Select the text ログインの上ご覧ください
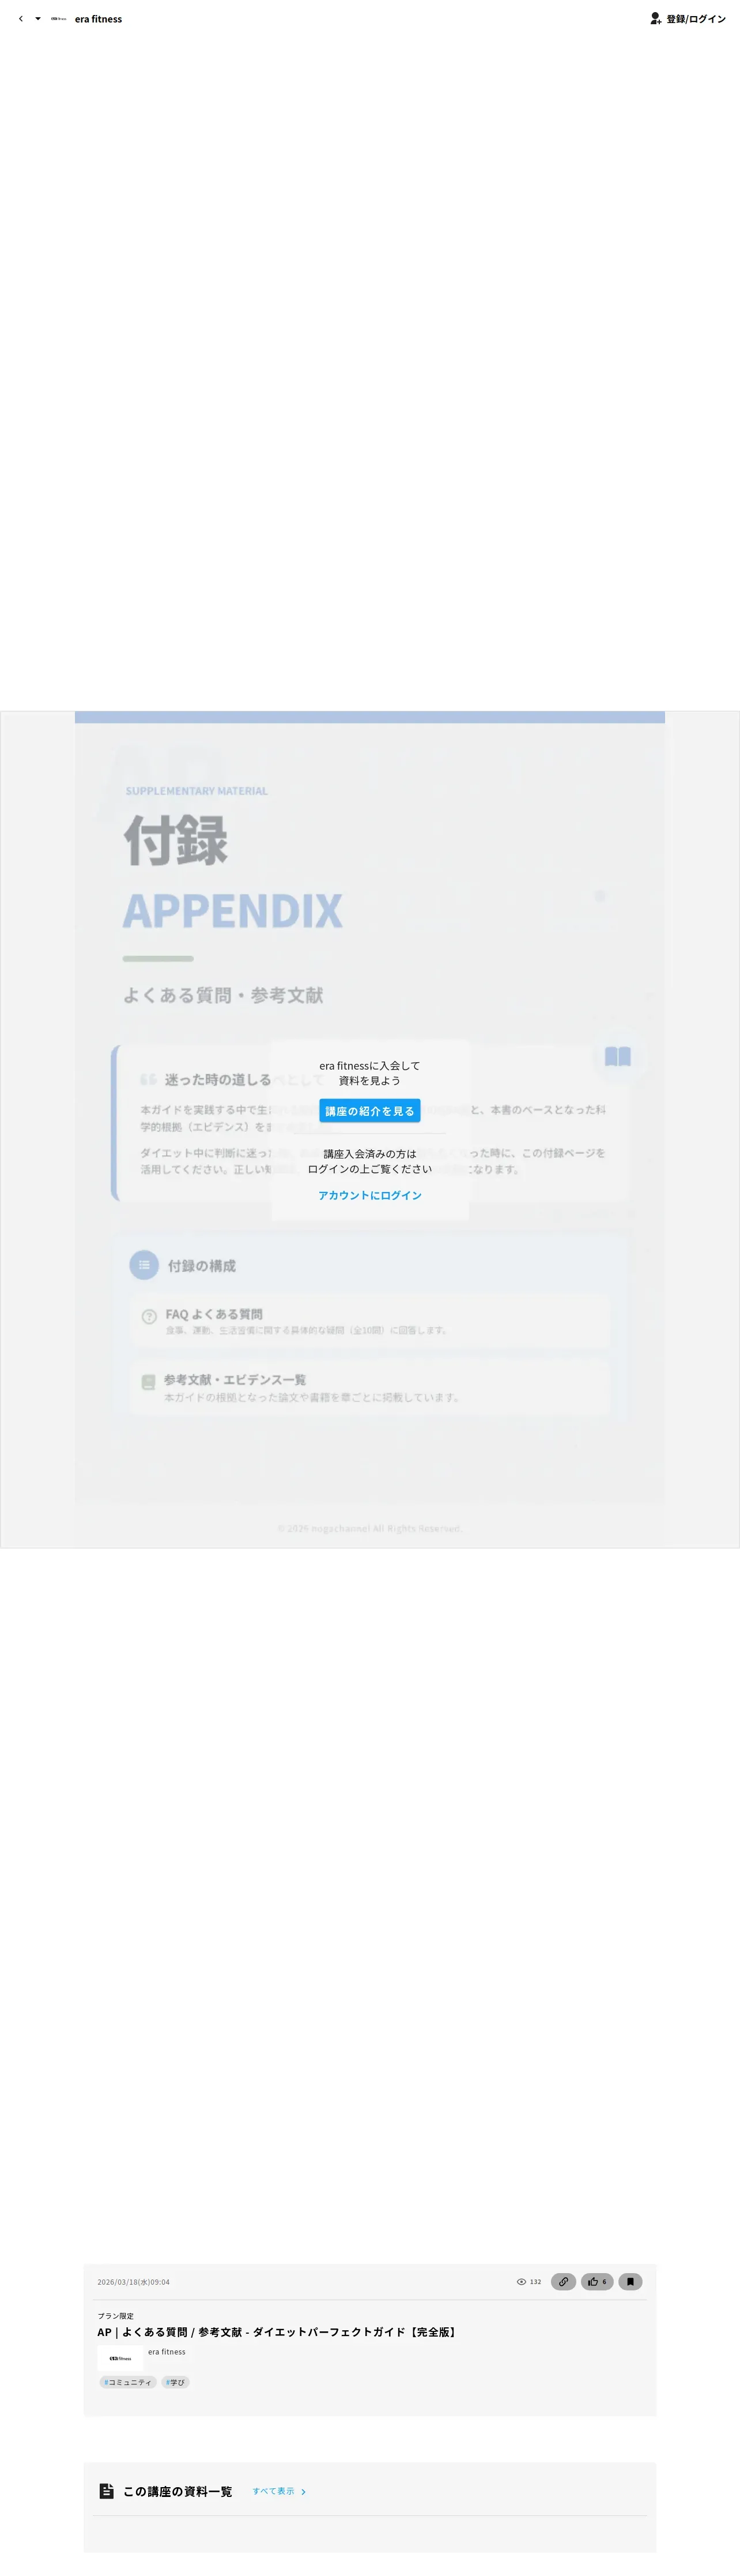 pyautogui.click(x=369, y=1169)
